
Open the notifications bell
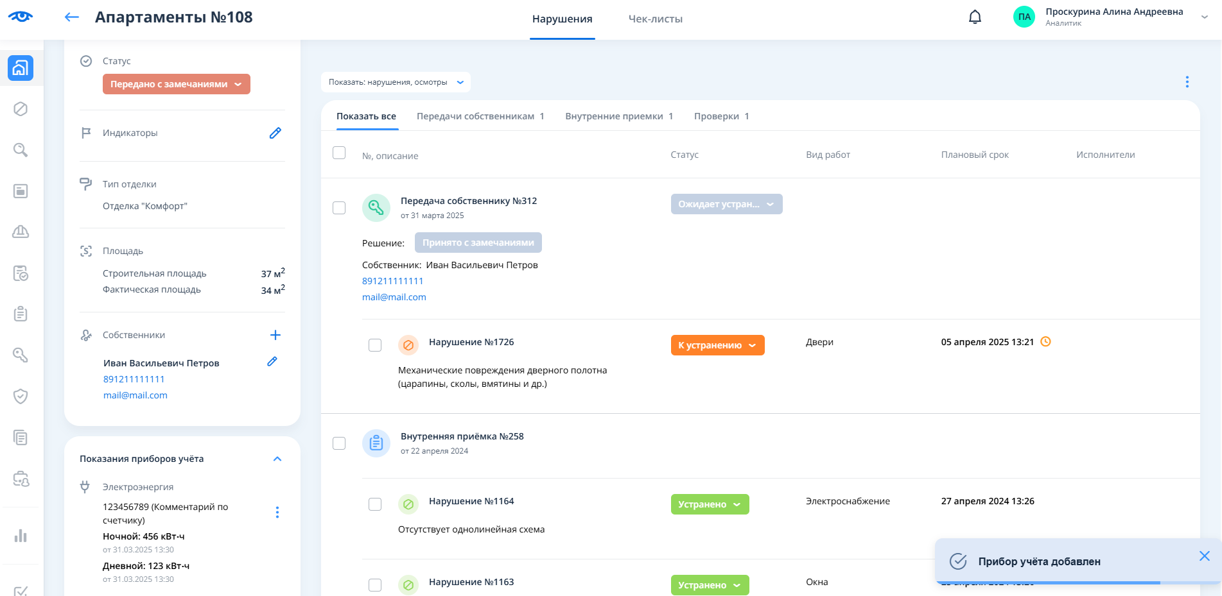tap(975, 17)
